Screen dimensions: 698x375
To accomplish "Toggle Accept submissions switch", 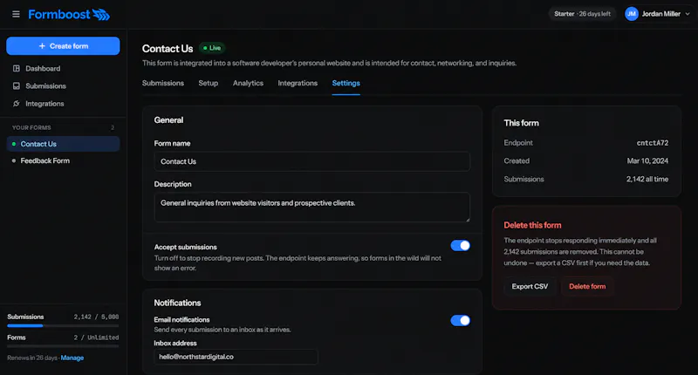I will 460,246.
